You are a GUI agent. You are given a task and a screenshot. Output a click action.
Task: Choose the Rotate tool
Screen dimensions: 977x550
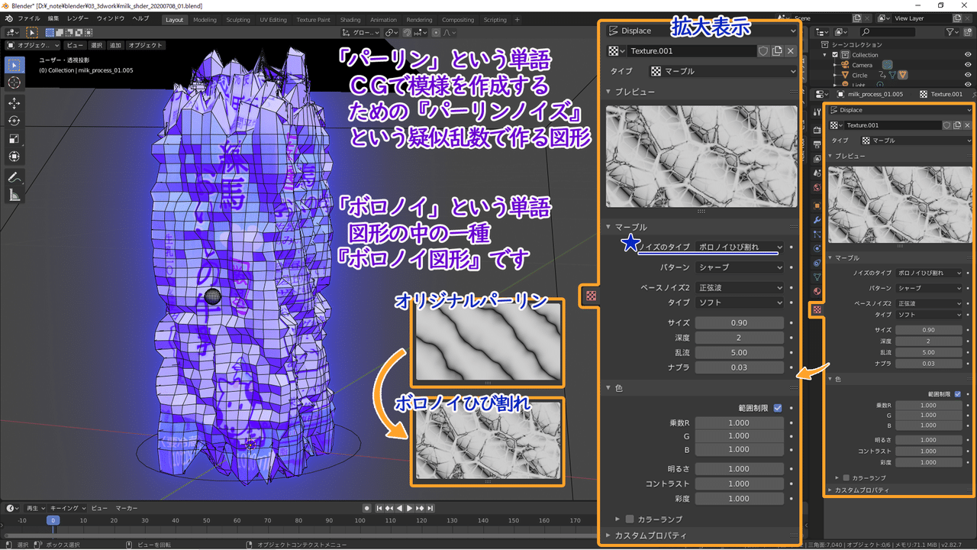pos(14,121)
